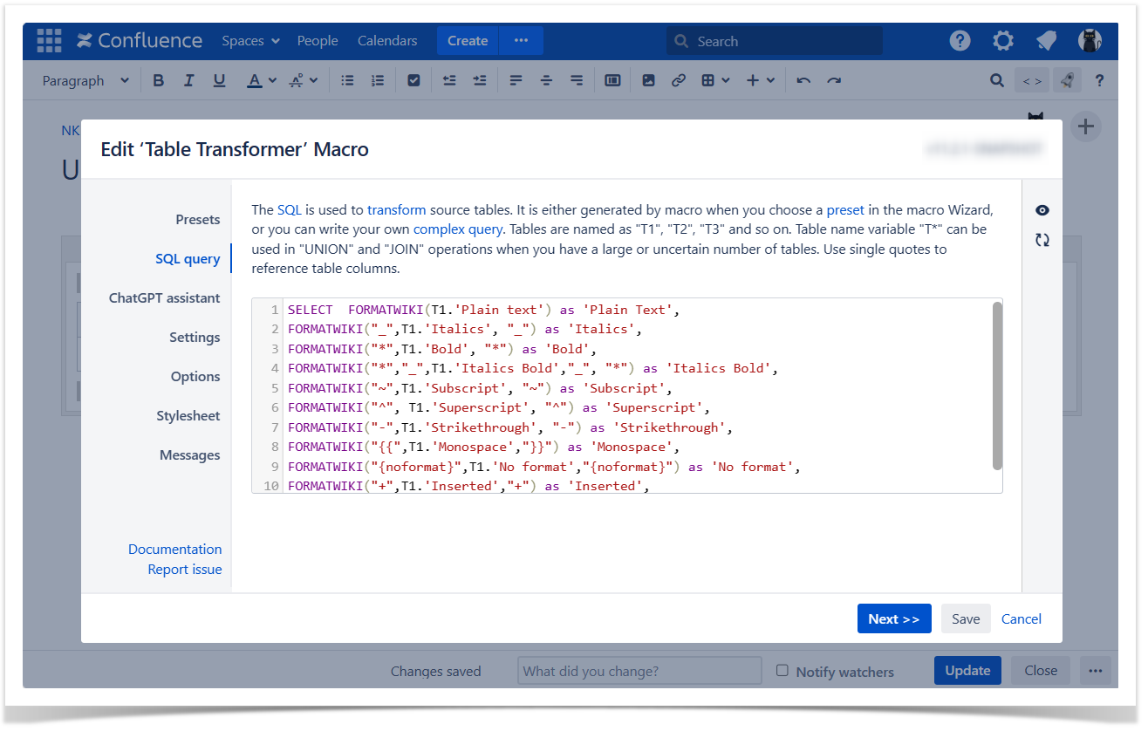Image resolution: width=1148 pixels, height=731 pixels.
Task: Click the help question mark icon in header
Action: (x=960, y=41)
